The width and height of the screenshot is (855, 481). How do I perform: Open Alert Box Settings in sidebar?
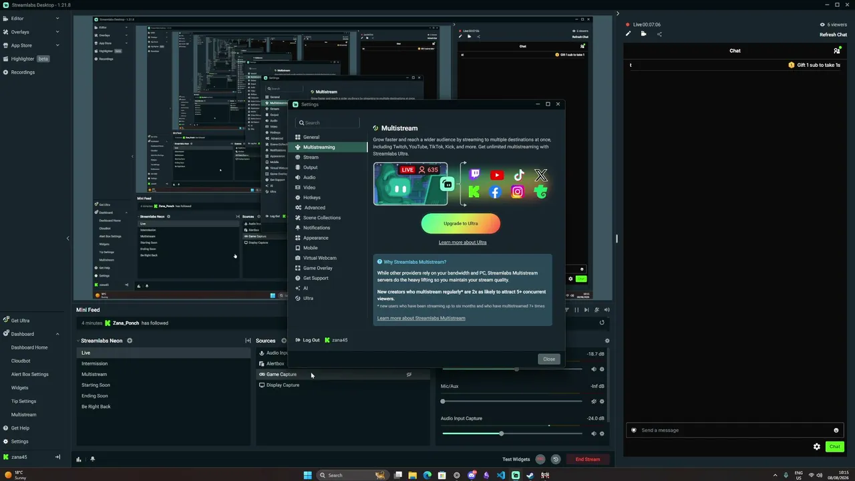[x=30, y=374]
